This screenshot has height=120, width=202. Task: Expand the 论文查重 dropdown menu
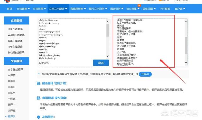(133, 9)
